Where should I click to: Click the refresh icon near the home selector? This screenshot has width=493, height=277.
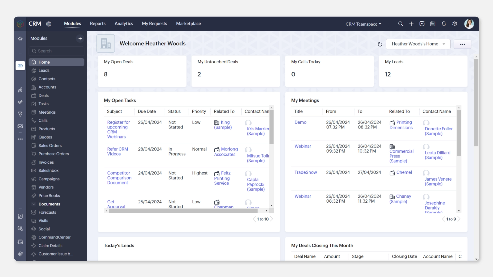coord(380,44)
